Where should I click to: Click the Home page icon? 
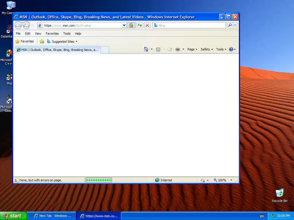pos(146,49)
